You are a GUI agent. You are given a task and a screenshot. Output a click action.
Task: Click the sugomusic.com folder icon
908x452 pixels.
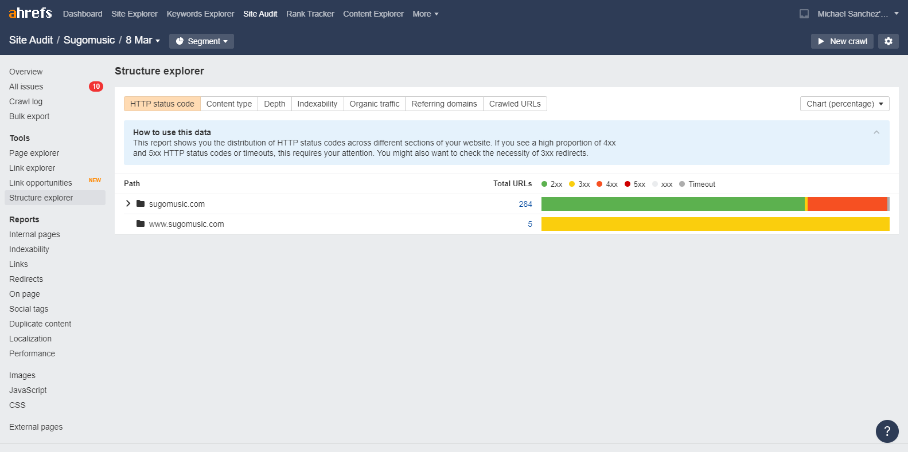141,203
